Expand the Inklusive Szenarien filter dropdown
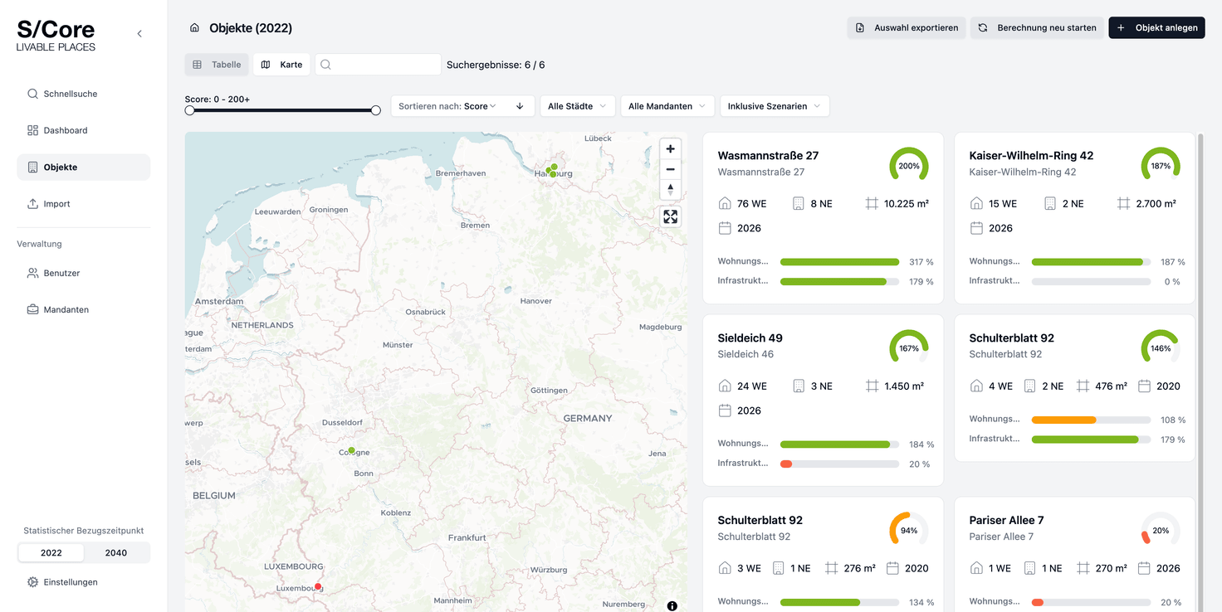Screen dimensions: 1222x612 pyautogui.click(x=774, y=105)
